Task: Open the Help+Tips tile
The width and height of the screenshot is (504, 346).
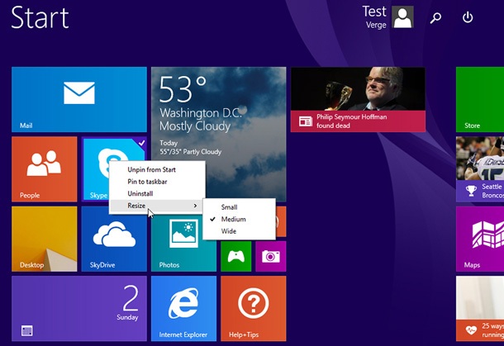Action: point(254,308)
